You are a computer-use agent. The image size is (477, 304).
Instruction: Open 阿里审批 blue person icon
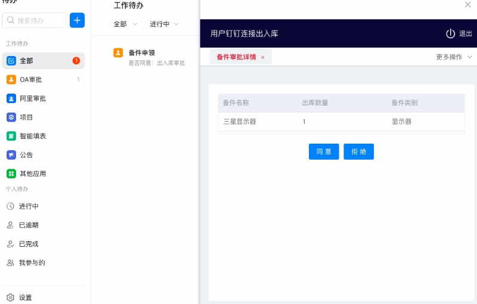[11, 98]
